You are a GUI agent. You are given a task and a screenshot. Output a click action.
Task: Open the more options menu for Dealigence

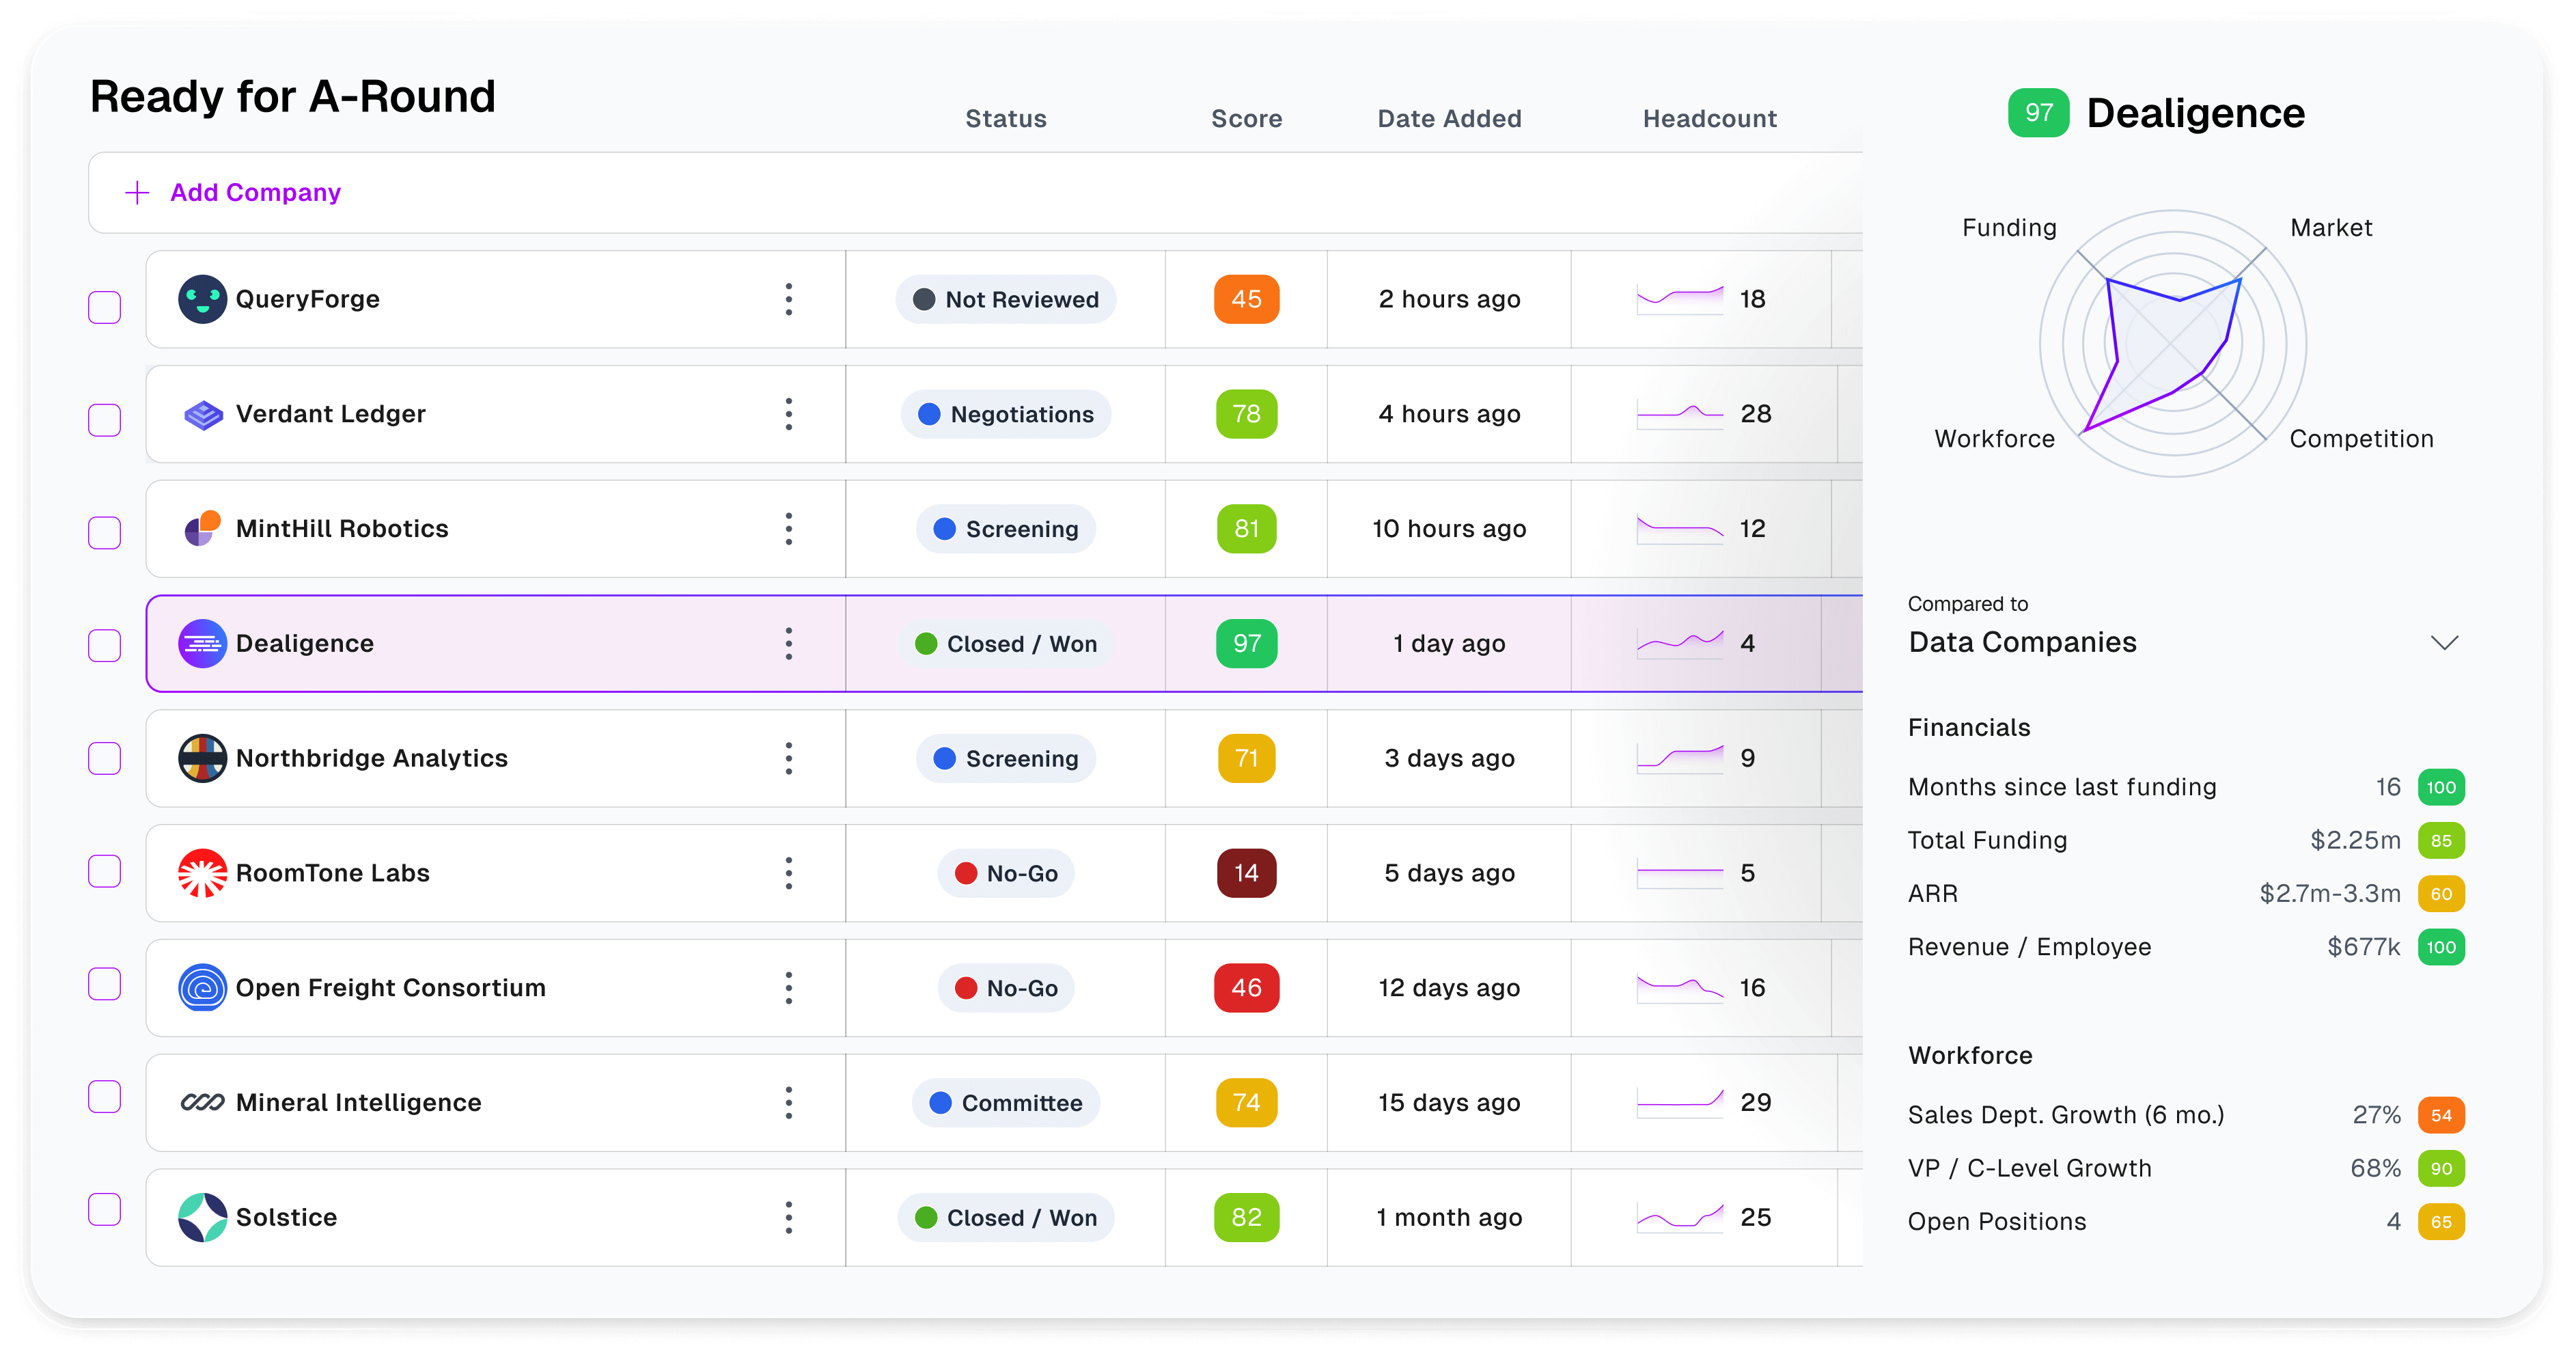click(x=789, y=643)
